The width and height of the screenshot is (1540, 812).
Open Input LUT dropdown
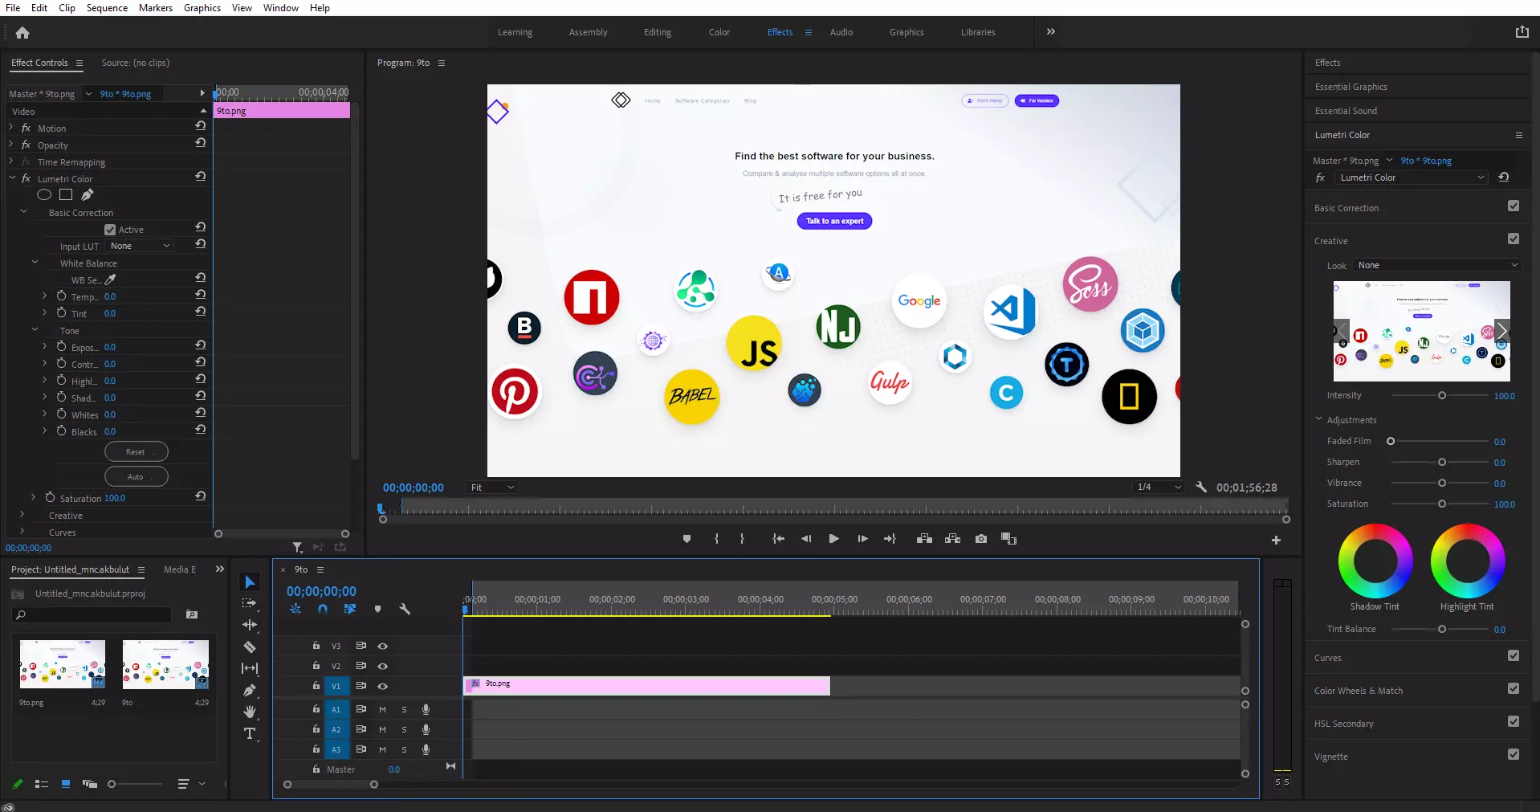click(x=141, y=246)
